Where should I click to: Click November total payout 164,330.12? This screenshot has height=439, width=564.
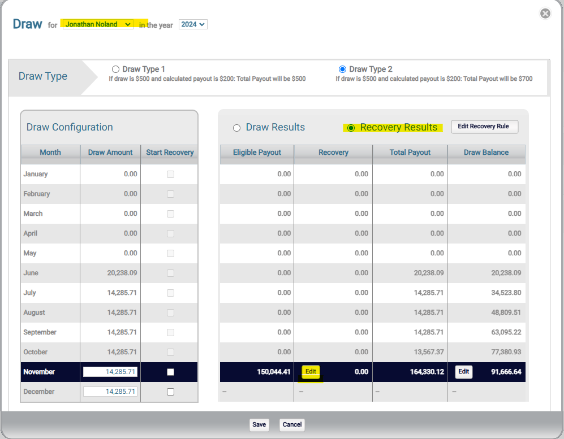pyautogui.click(x=427, y=372)
